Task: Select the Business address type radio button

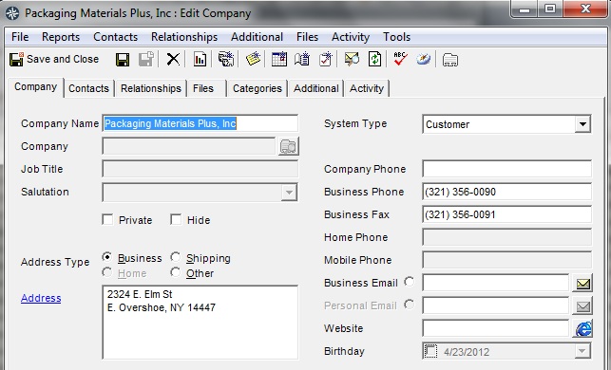Action: pos(107,257)
